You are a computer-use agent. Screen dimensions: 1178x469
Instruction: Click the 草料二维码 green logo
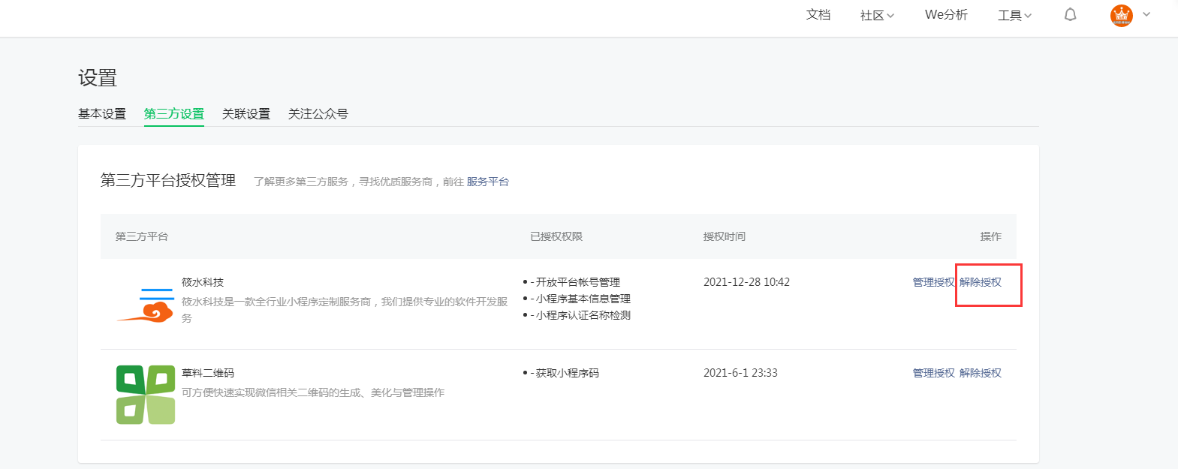(x=146, y=395)
